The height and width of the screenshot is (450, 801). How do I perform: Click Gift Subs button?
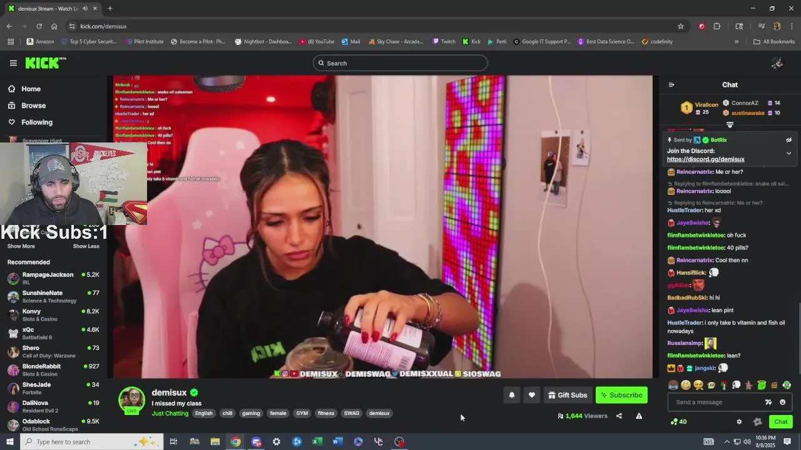[568, 395]
